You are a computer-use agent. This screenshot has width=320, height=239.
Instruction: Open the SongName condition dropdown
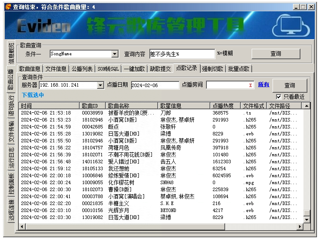[115, 54]
